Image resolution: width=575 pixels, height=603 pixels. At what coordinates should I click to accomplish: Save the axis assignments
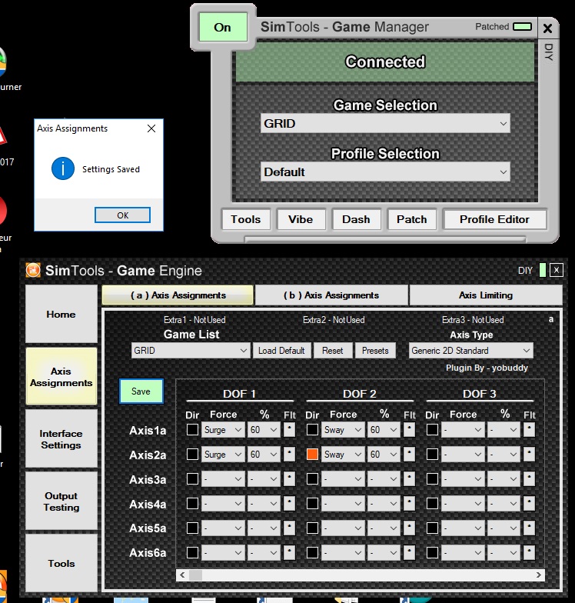pyautogui.click(x=141, y=391)
